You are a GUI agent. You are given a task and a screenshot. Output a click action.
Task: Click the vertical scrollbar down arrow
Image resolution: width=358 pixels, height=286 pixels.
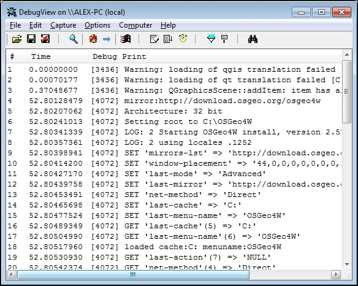coord(347,265)
